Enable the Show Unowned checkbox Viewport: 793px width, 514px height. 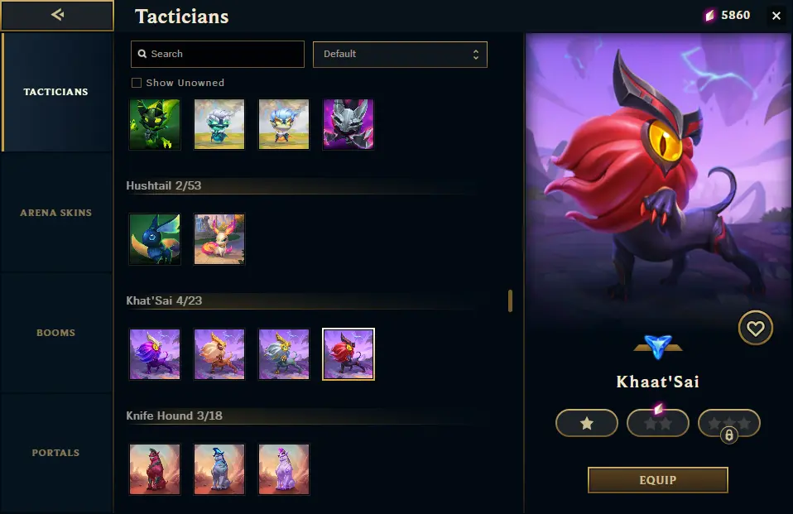point(136,83)
